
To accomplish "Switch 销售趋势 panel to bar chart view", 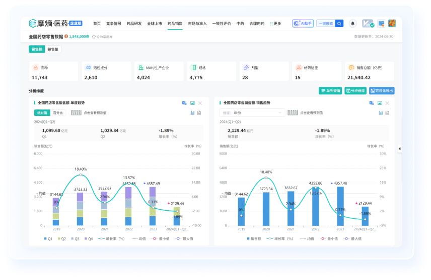I will pyautogui.click(x=381, y=113).
